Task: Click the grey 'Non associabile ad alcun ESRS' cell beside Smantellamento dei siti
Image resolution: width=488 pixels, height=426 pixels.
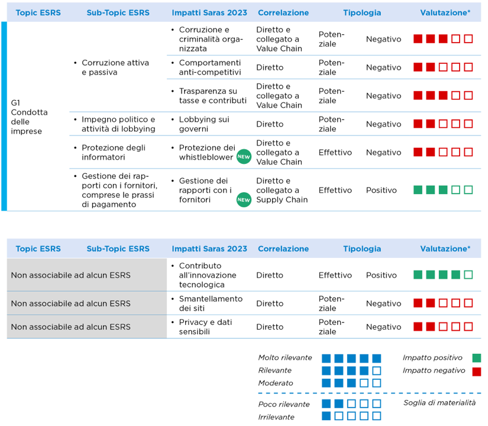Action: coord(87,304)
